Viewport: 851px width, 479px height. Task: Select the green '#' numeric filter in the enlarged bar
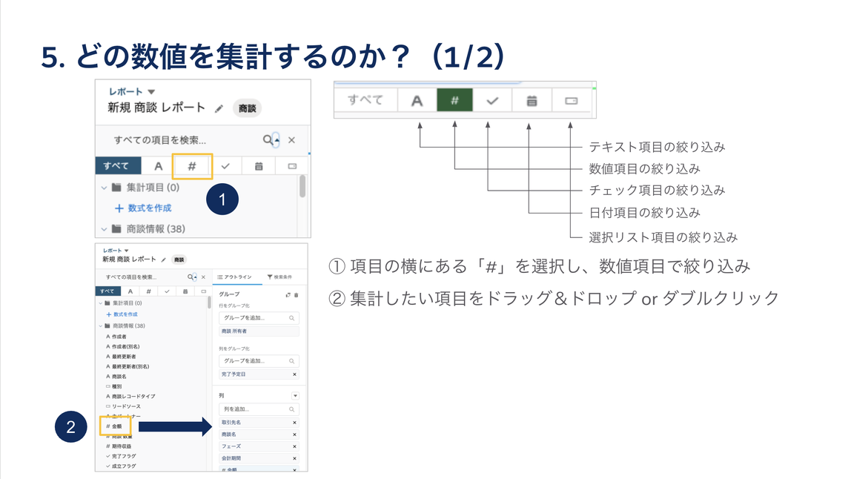click(455, 100)
